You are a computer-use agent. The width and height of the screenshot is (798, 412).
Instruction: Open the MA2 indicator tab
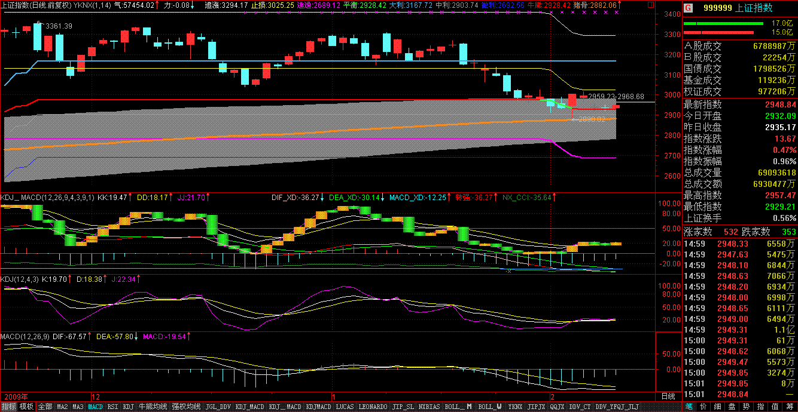tap(62, 407)
